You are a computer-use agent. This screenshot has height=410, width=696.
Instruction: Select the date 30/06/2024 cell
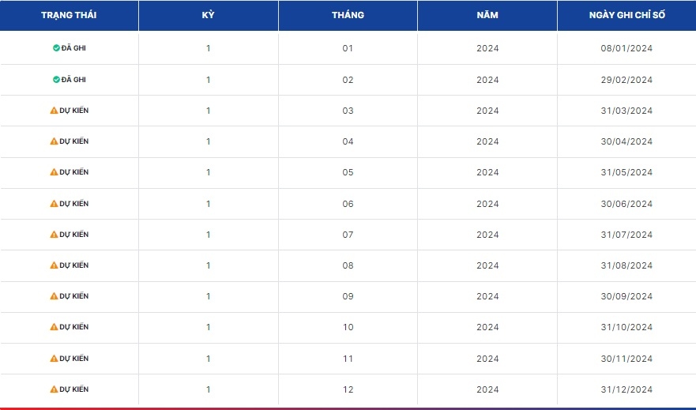click(626, 204)
